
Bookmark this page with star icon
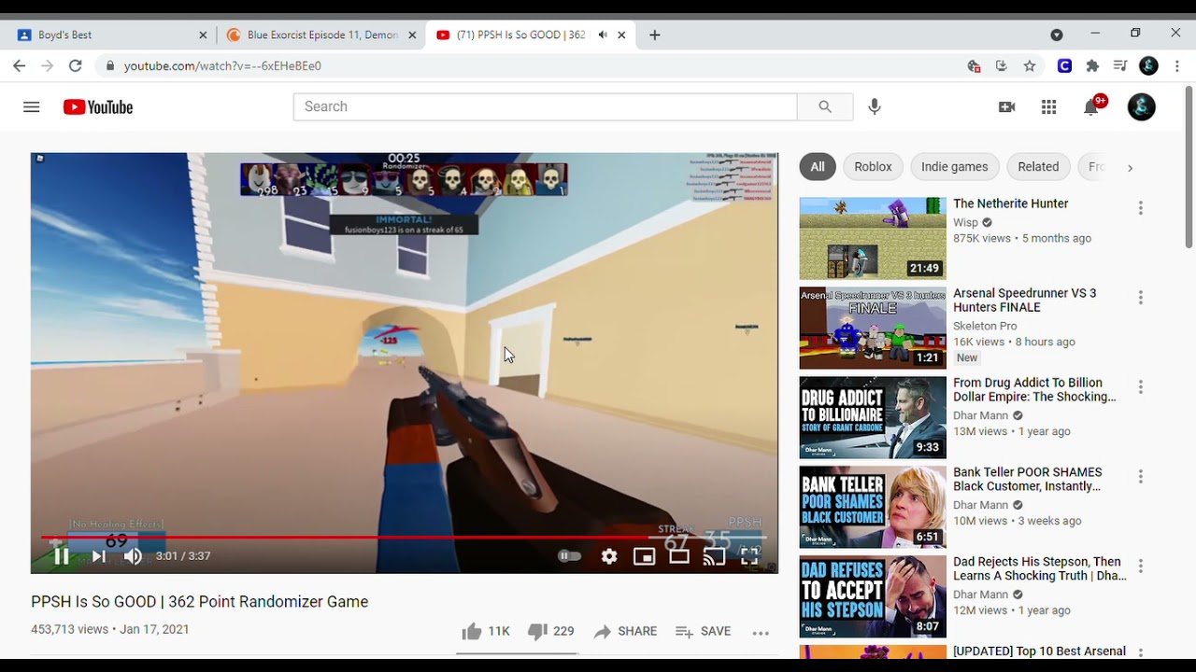[1030, 66]
